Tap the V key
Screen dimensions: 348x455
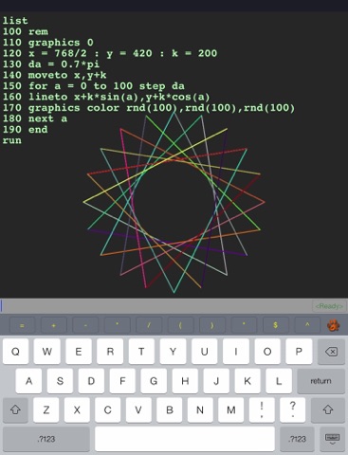(138, 410)
